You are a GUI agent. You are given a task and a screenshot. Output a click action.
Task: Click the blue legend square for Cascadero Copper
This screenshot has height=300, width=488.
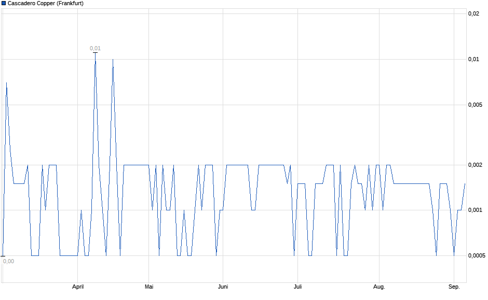coord(4,4)
